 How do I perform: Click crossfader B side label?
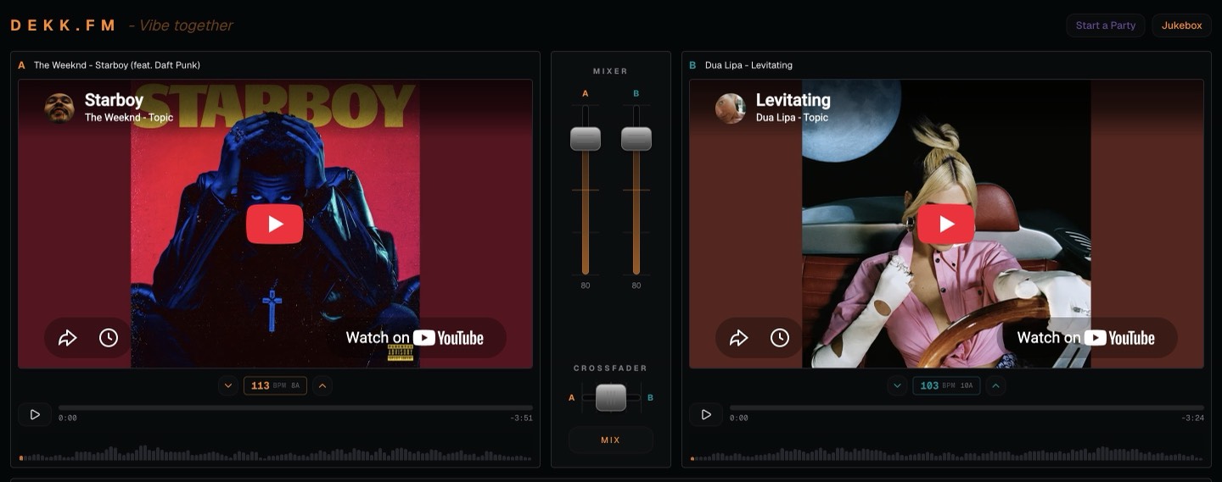click(651, 398)
